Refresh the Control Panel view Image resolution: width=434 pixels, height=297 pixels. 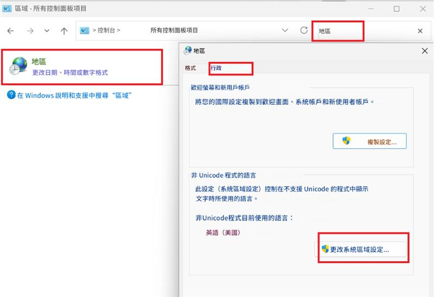[304, 30]
